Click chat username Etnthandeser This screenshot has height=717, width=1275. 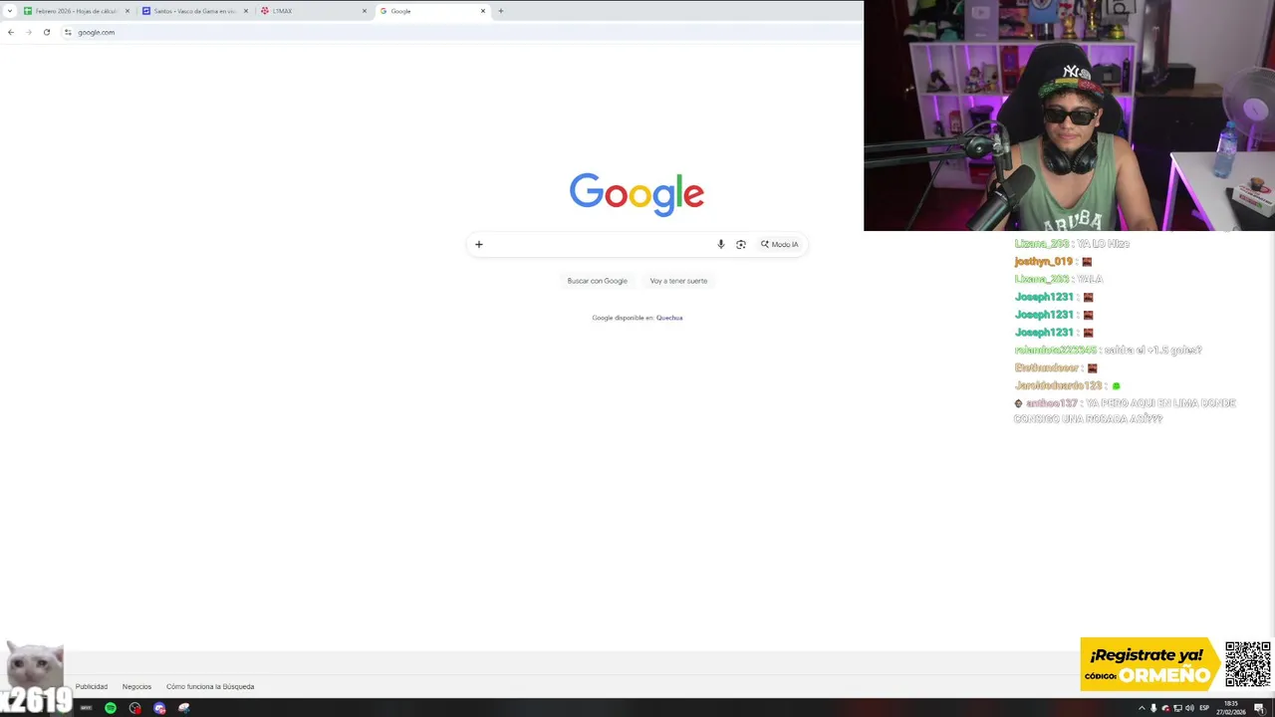[1047, 368]
